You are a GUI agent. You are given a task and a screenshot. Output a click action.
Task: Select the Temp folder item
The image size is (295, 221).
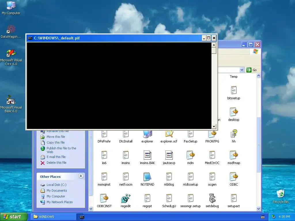pyautogui.click(x=234, y=77)
